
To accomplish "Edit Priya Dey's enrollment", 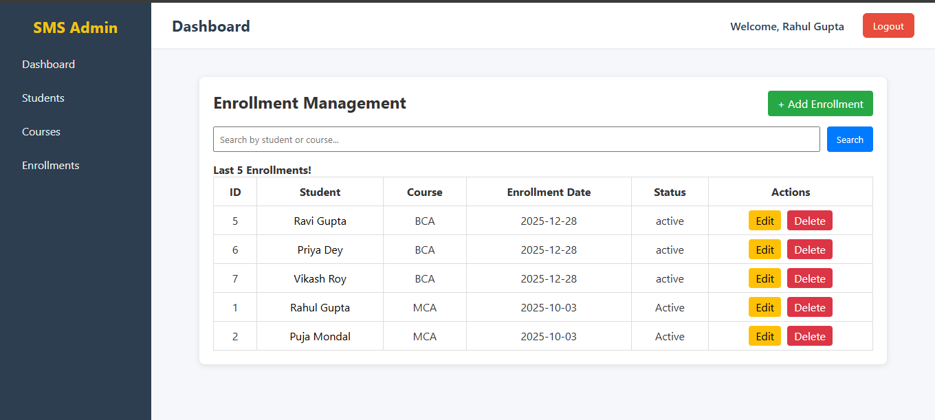I will click(764, 250).
